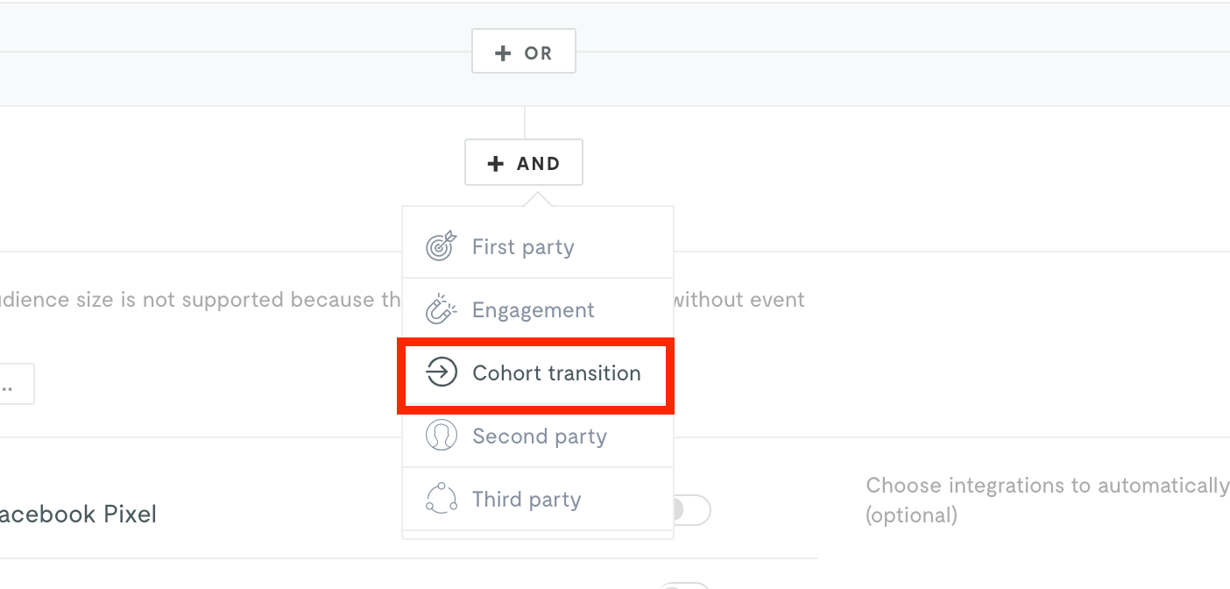This screenshot has width=1230, height=589.
Task: Click the Cohort transition arrow icon
Action: [442, 373]
